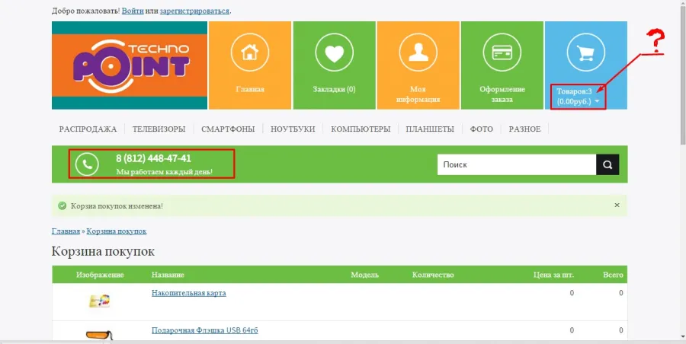Click the Название column header
Screen dimensions: 686x344
point(168,275)
